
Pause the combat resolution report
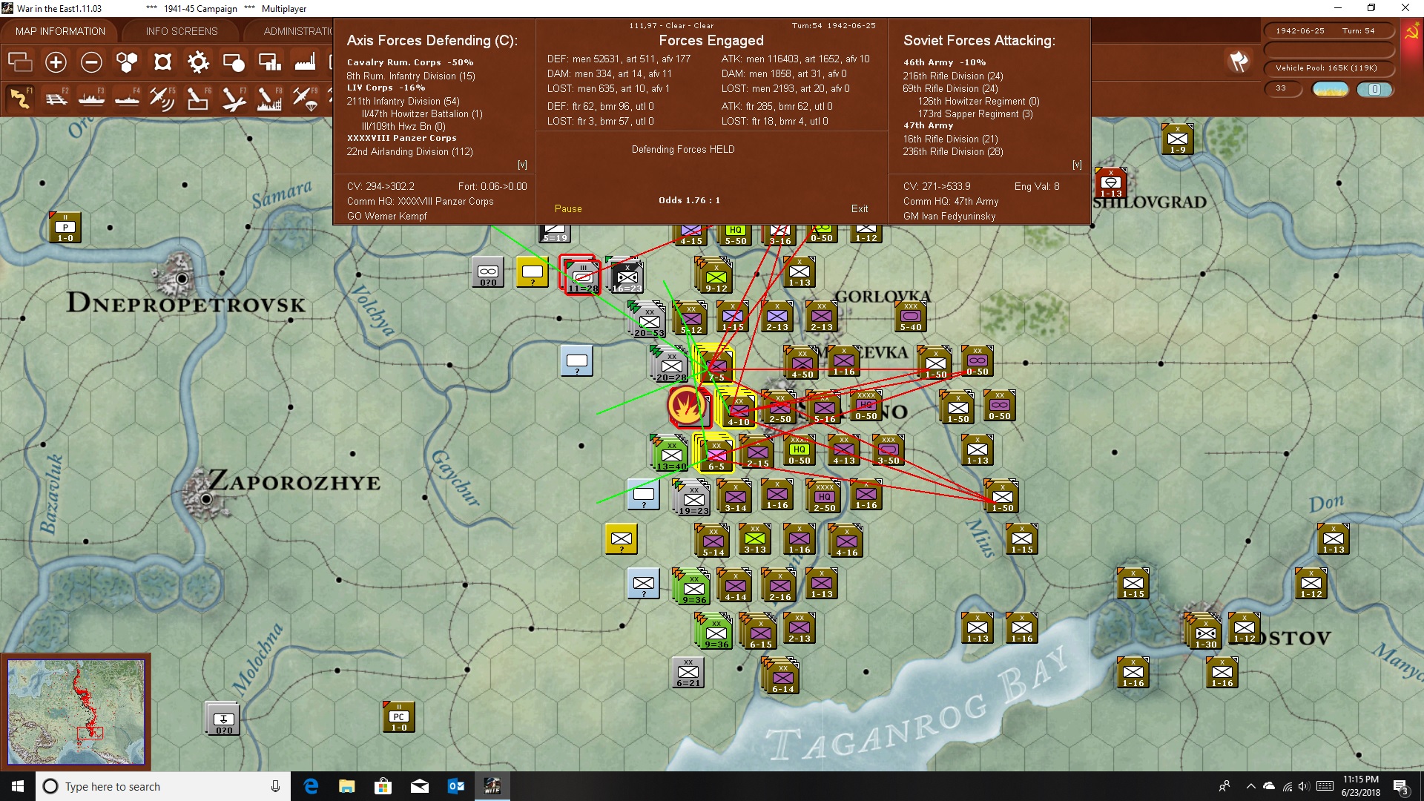tap(568, 209)
